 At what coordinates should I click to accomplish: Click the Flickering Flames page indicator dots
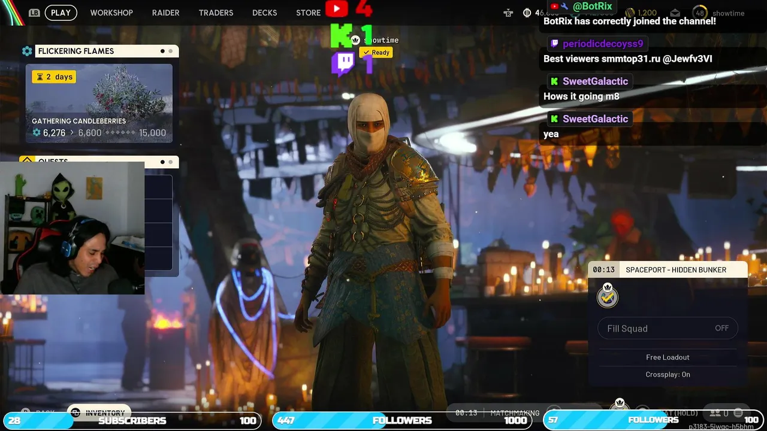point(167,51)
